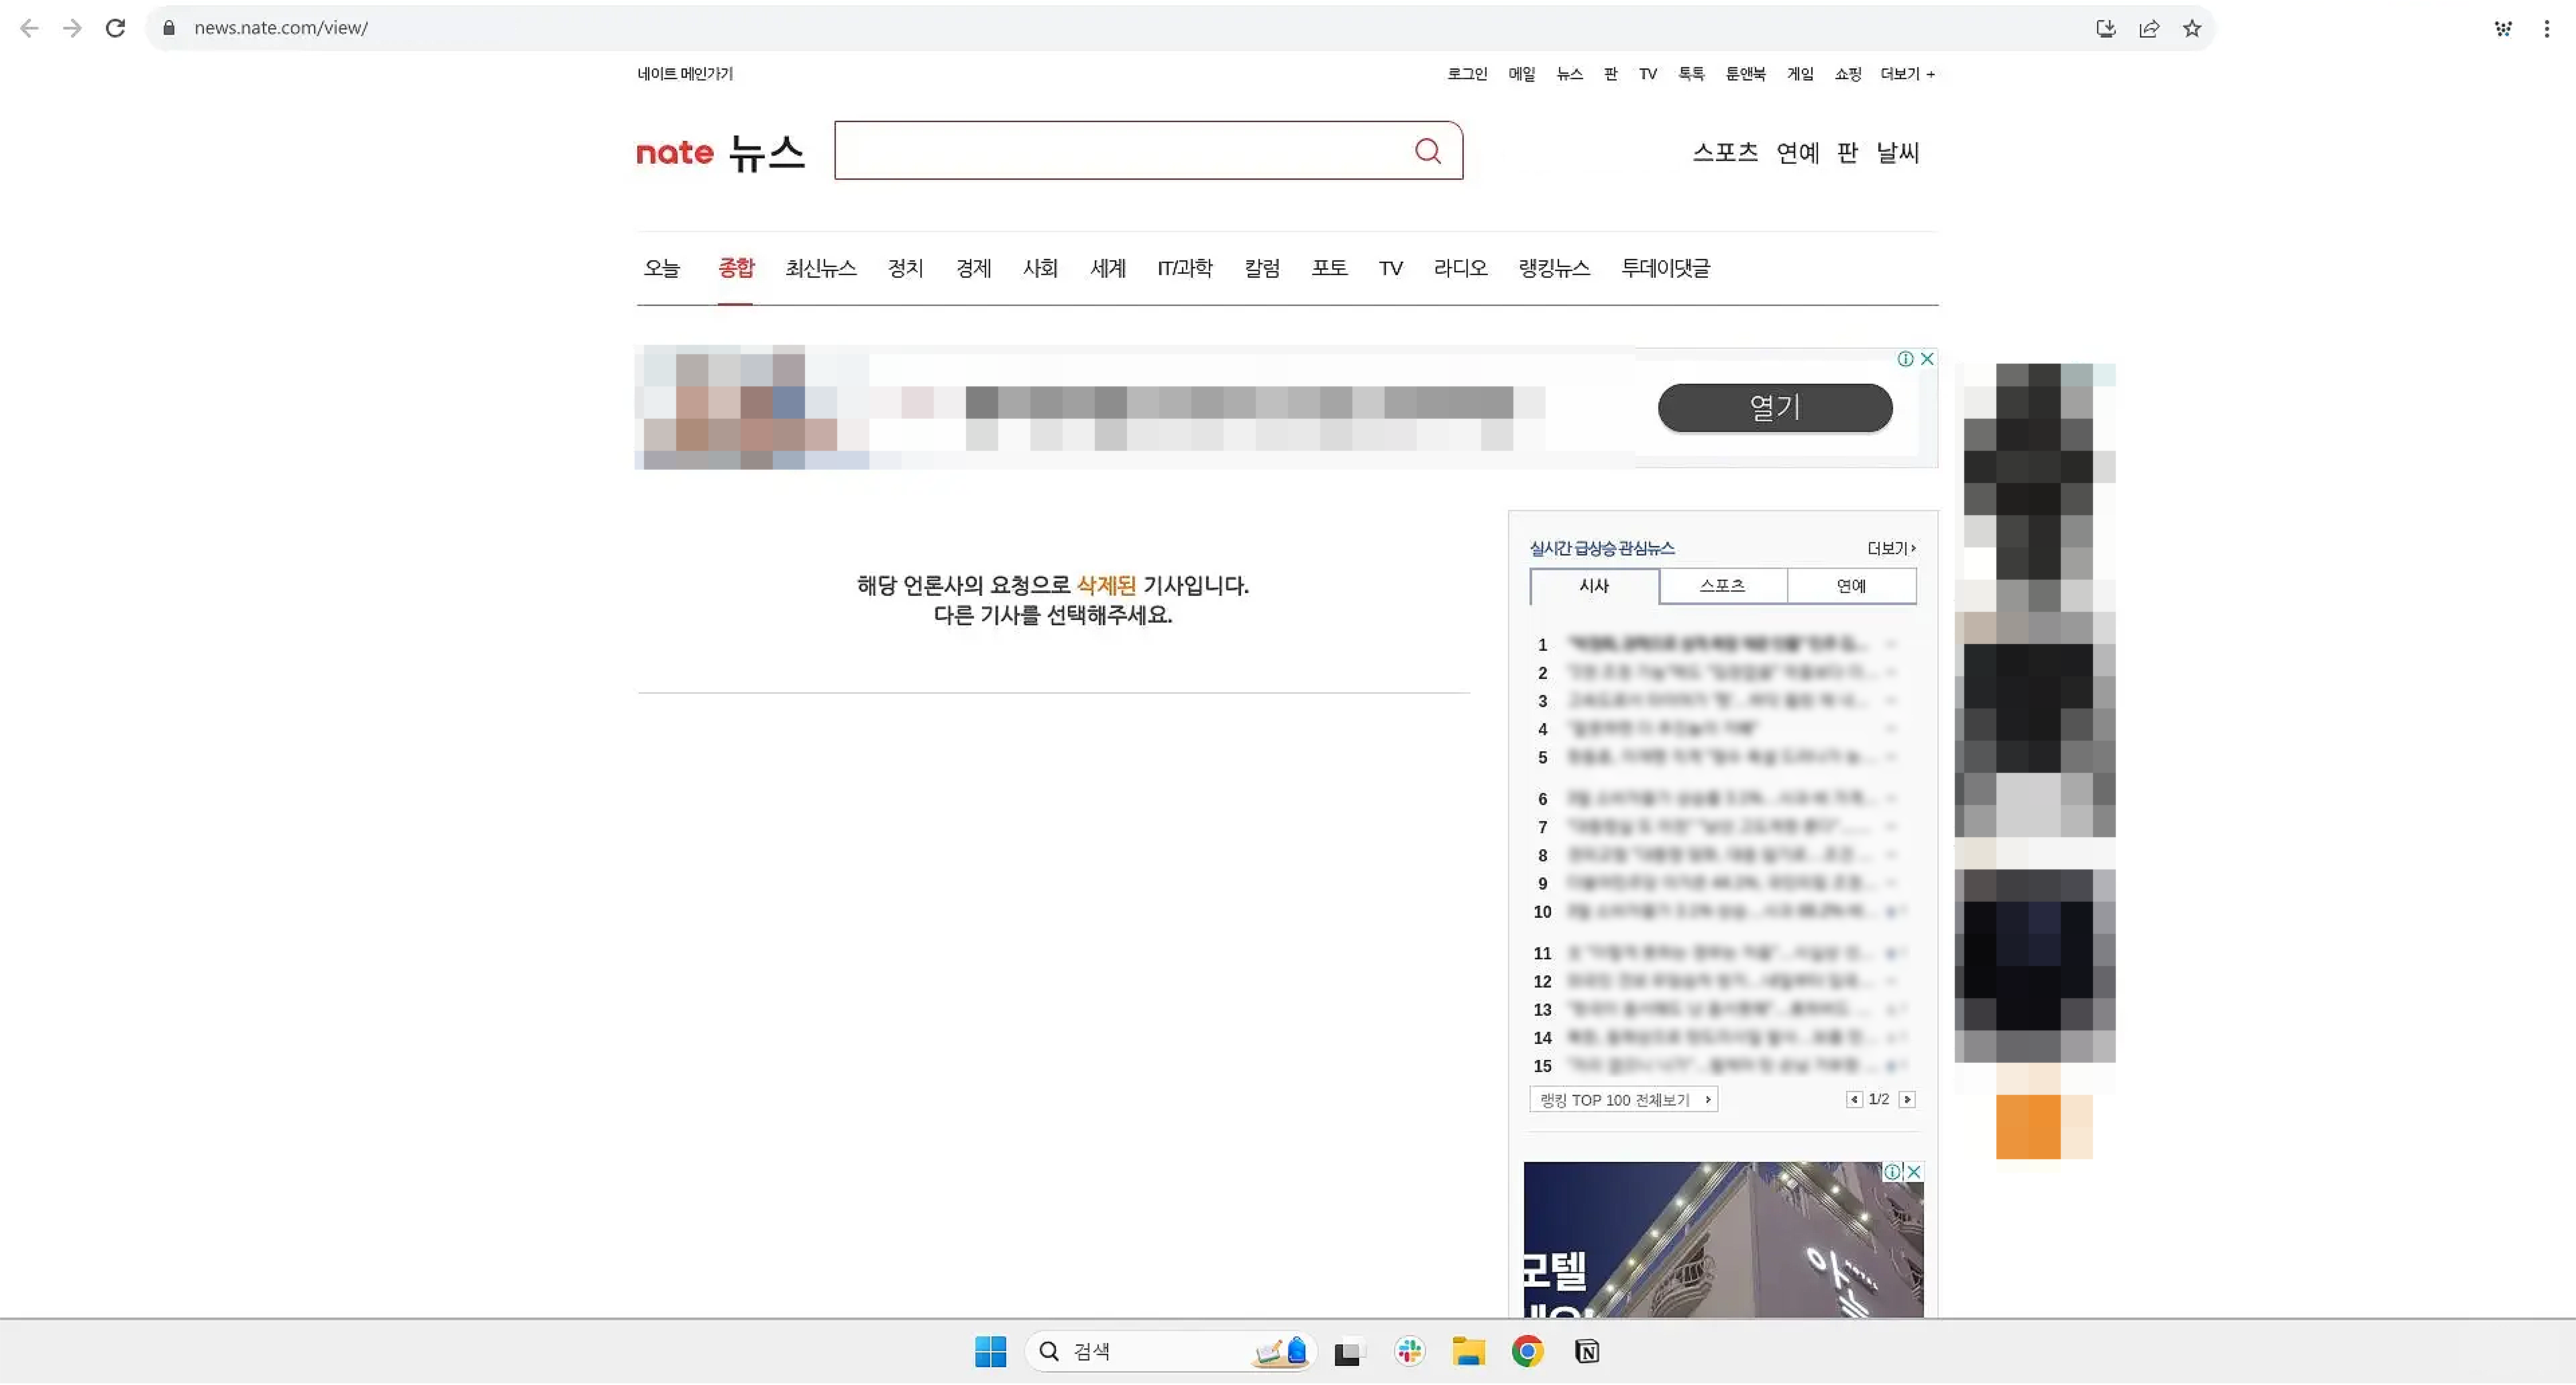2576x1385 pixels.
Task: Open 게임 from the top links
Action: pyautogui.click(x=1800, y=74)
